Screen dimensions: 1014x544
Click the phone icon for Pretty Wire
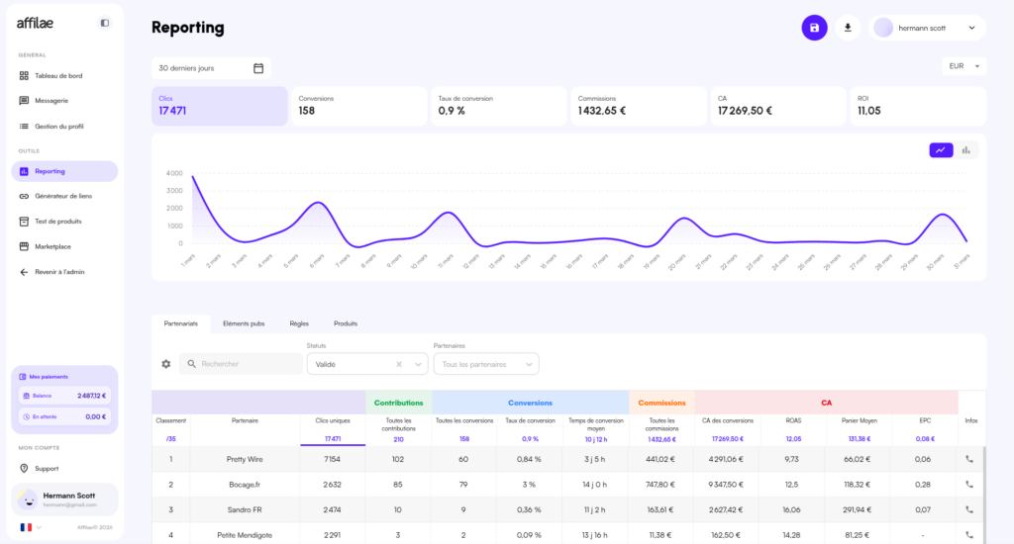pyautogui.click(x=969, y=459)
